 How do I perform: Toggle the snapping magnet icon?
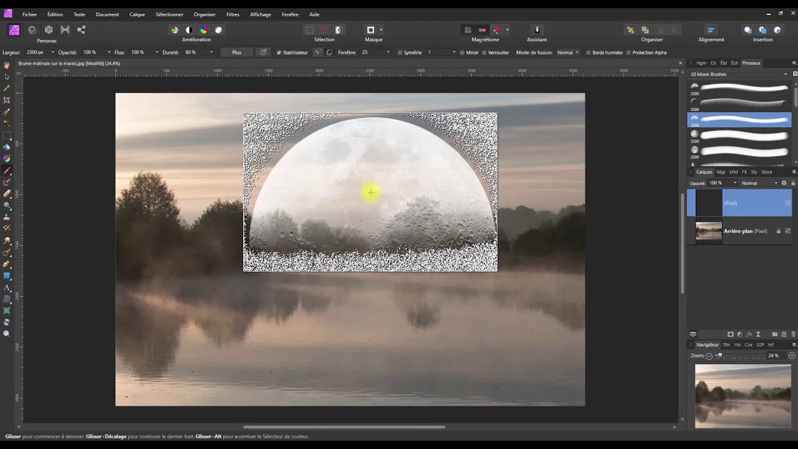click(498, 30)
